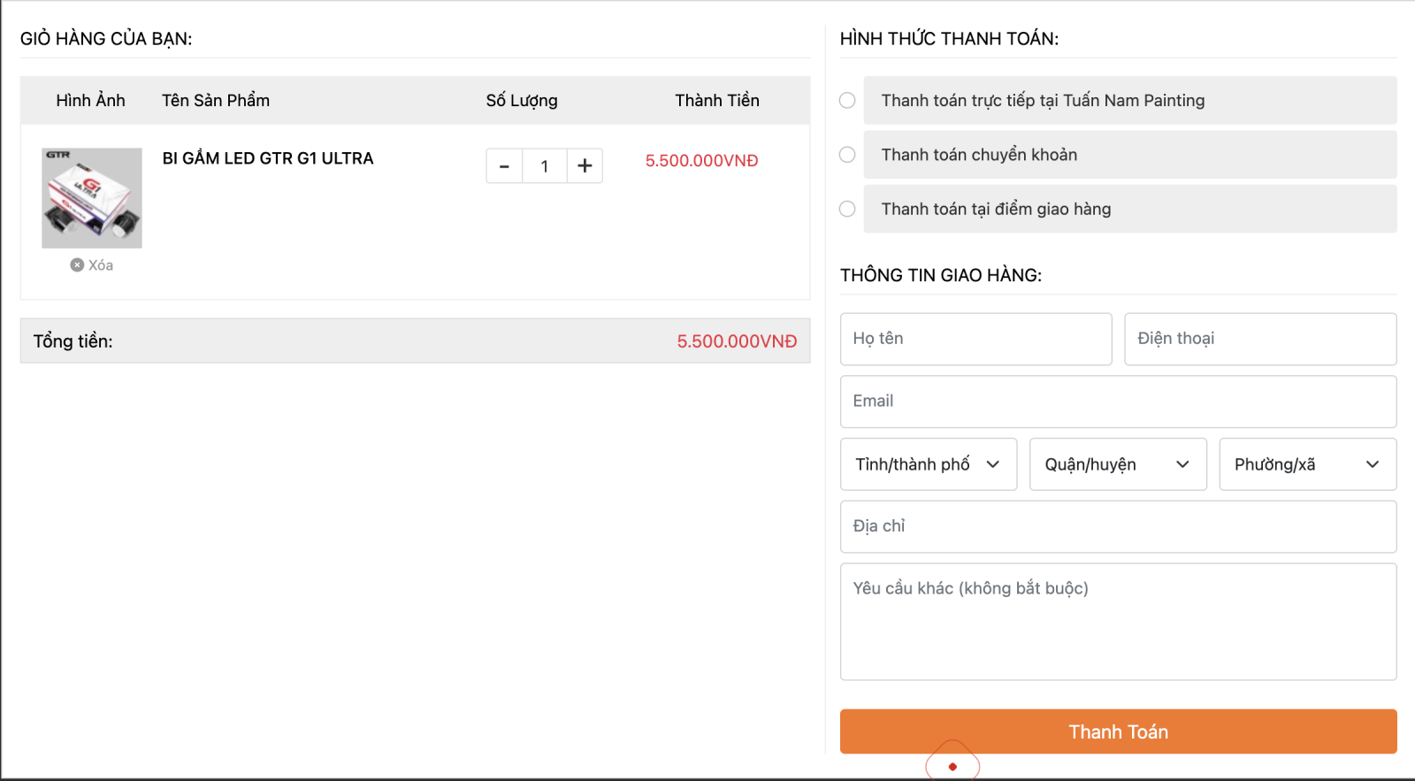
Task: Click the Tên Sản Phẩm column header
Action: (x=216, y=101)
